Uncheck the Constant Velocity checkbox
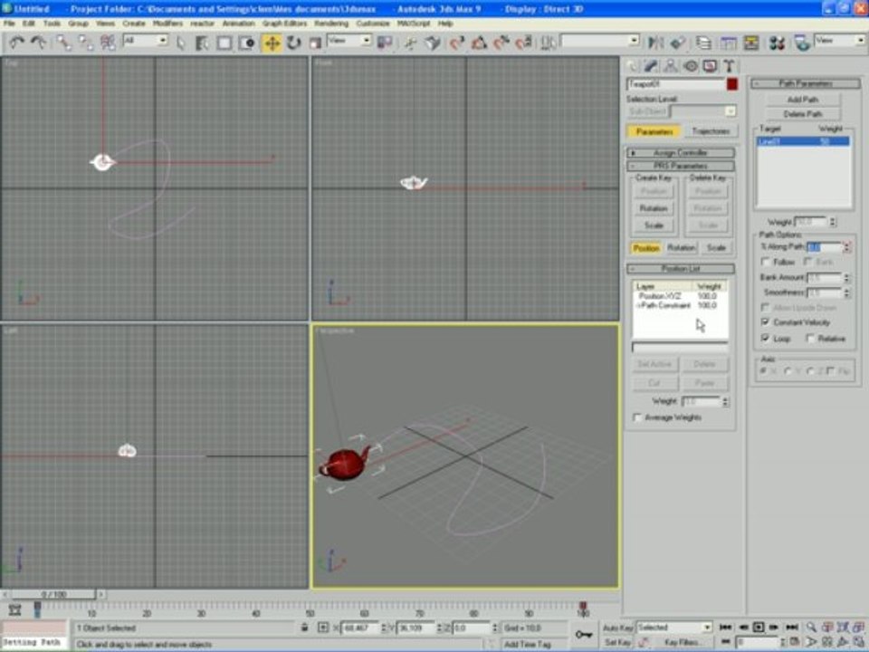869x652 pixels. (766, 322)
